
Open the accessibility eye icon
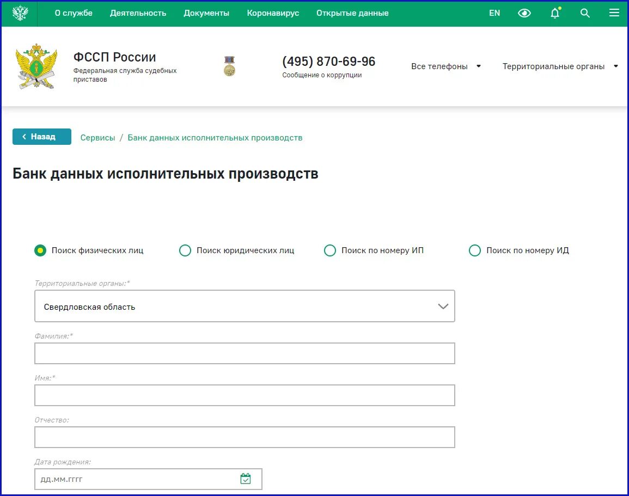tap(524, 13)
